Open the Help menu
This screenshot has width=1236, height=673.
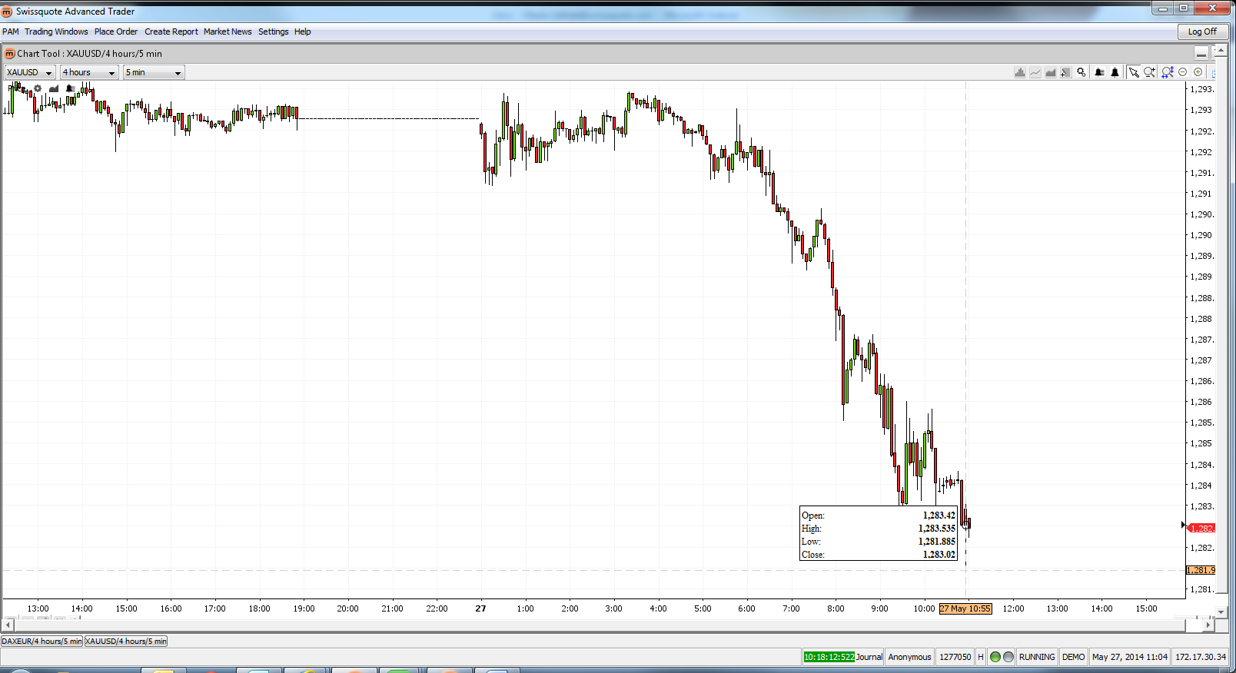point(303,31)
